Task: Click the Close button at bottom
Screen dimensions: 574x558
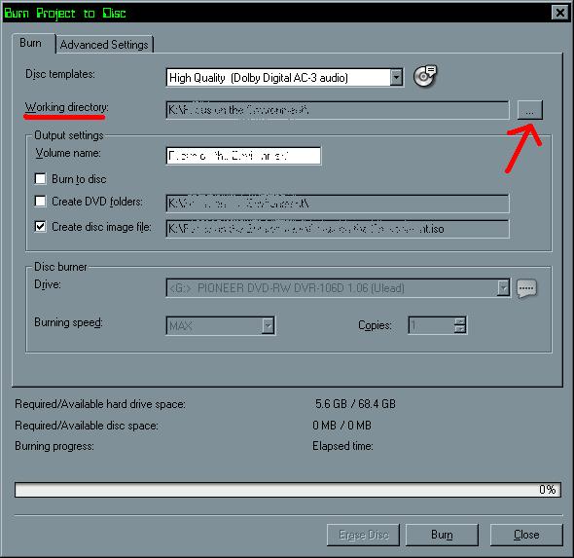Action: pyautogui.click(x=526, y=535)
